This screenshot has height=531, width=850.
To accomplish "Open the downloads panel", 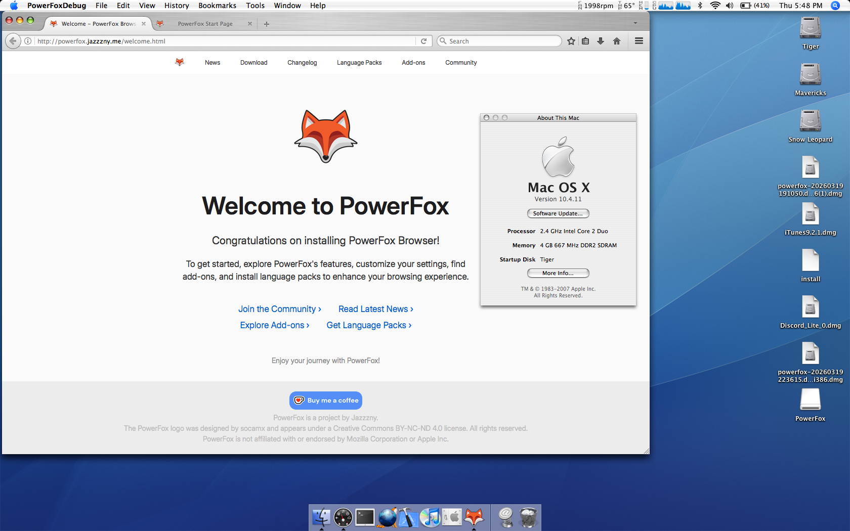I will point(601,41).
